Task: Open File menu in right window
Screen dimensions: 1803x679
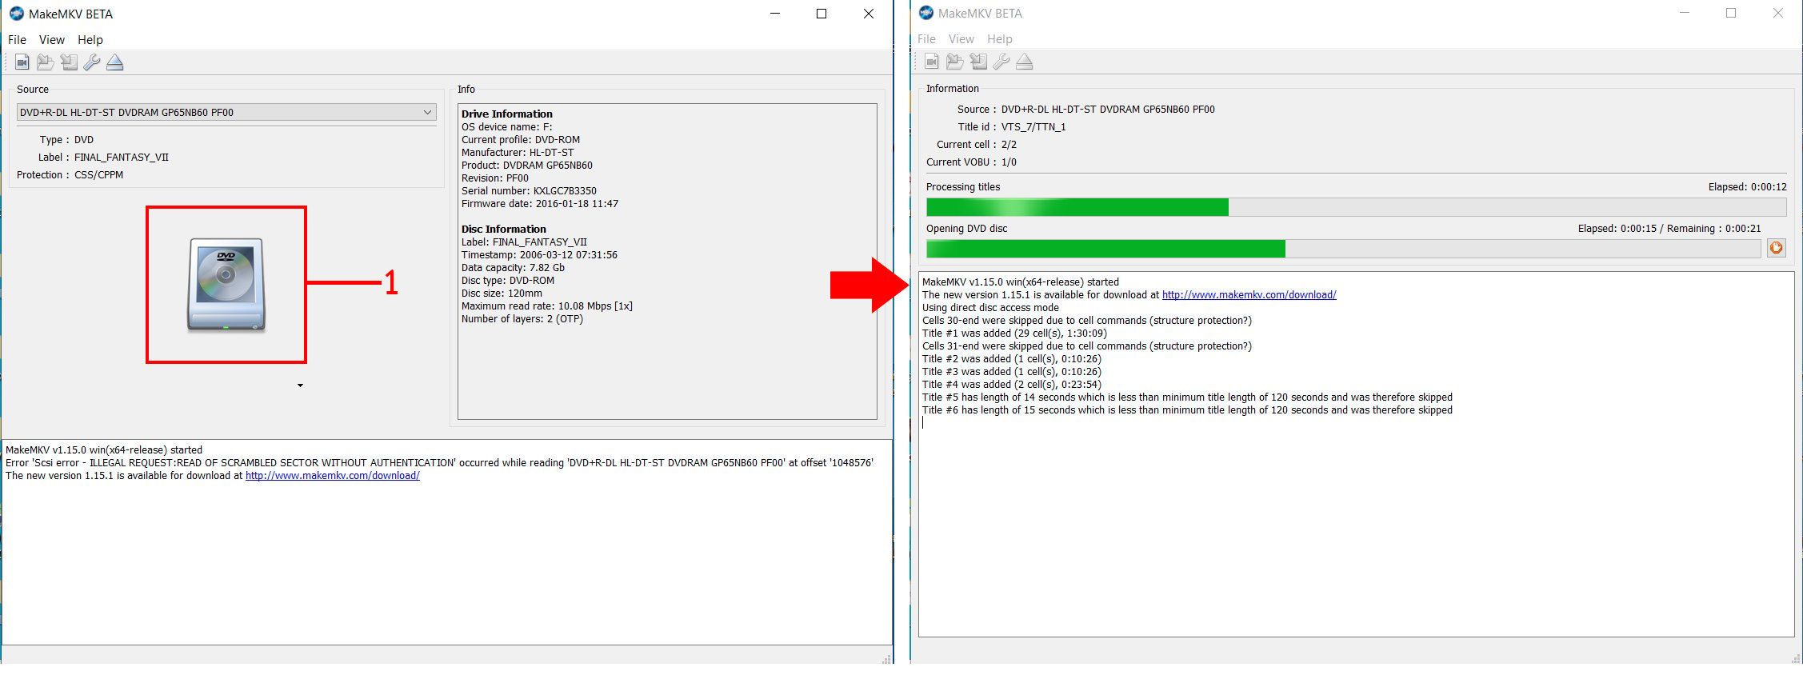Action: coord(926,39)
